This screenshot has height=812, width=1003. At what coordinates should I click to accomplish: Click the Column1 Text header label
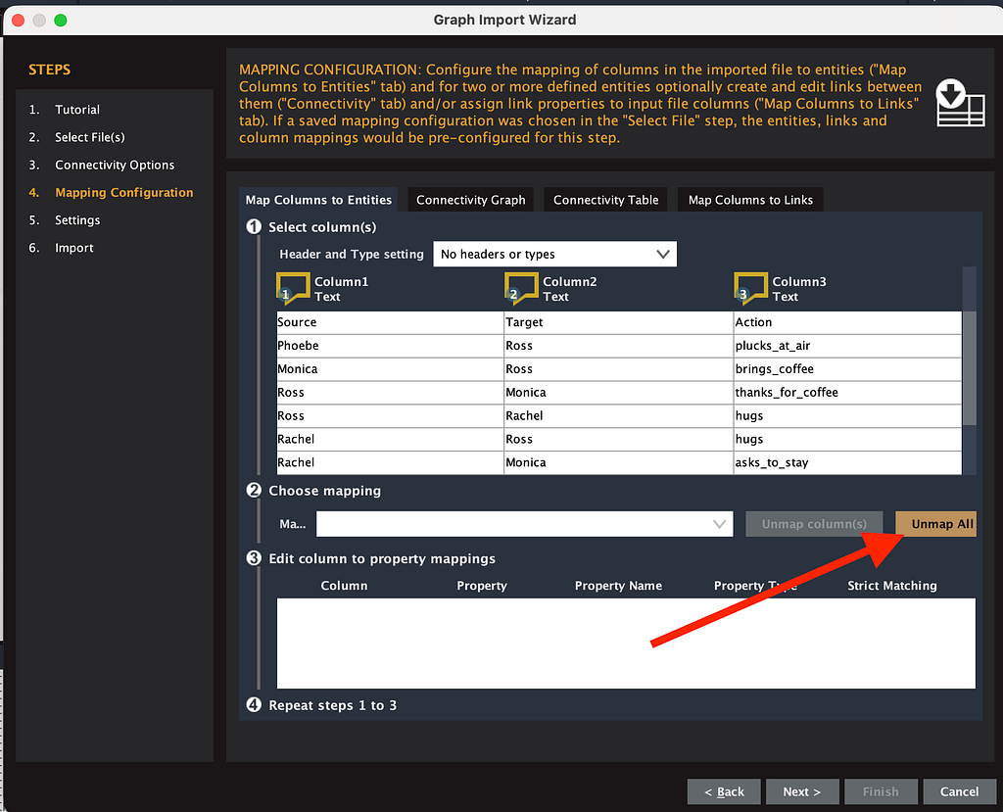point(342,289)
